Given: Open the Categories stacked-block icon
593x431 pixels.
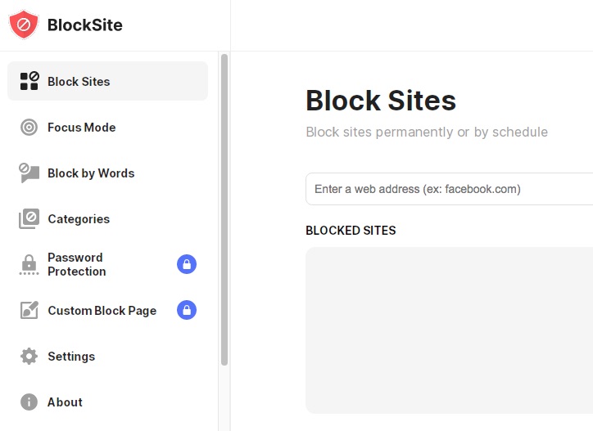Looking at the screenshot, I should (x=29, y=218).
